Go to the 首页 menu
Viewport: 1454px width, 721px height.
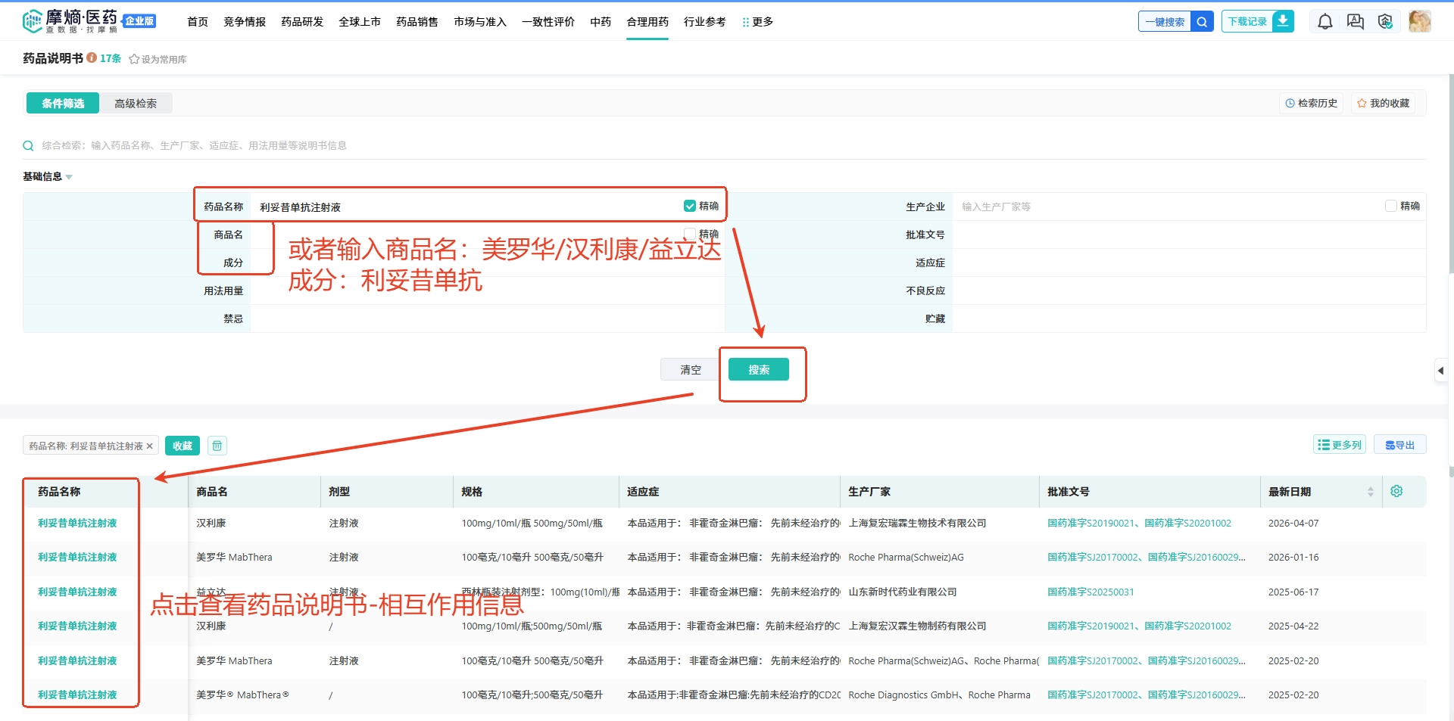point(198,22)
